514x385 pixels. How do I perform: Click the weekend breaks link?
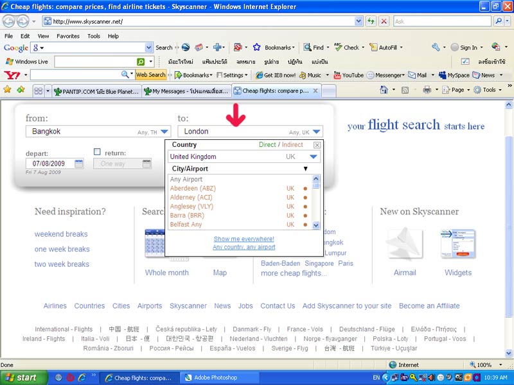61,234
